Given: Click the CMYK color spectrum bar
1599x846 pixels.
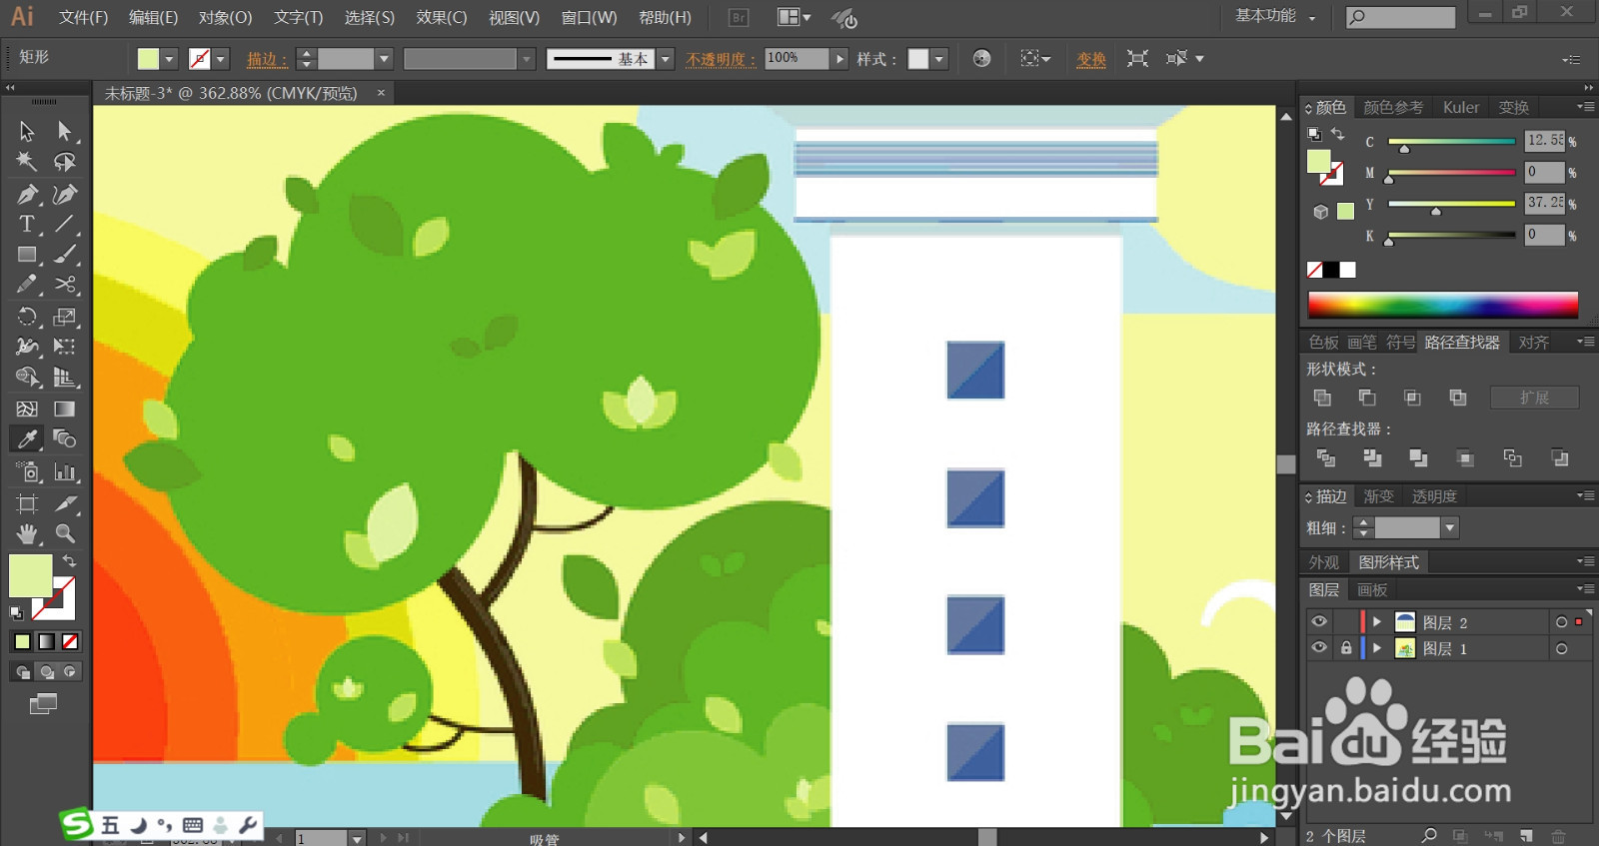Looking at the screenshot, I should point(1443,305).
